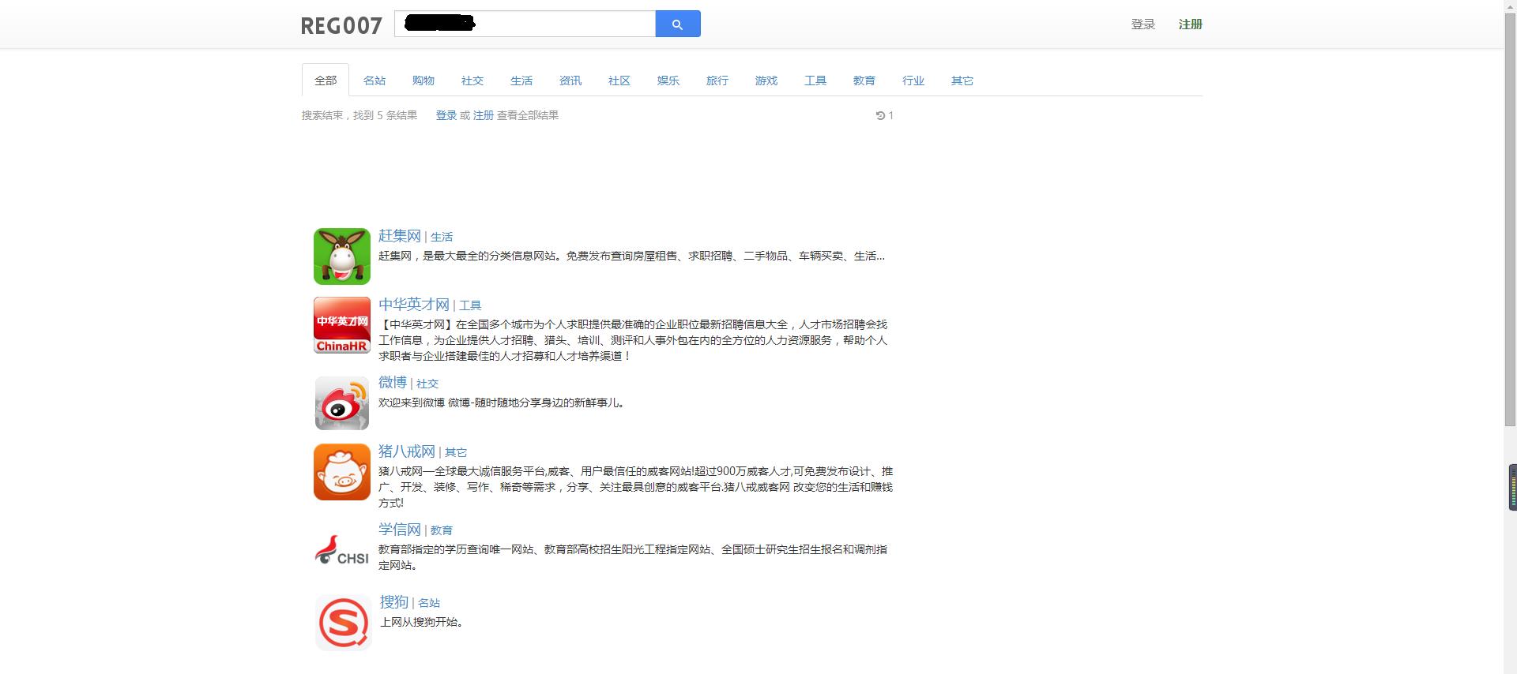This screenshot has height=674, width=1517.
Task: Open the Ganji donkey logo icon
Action: (x=342, y=256)
